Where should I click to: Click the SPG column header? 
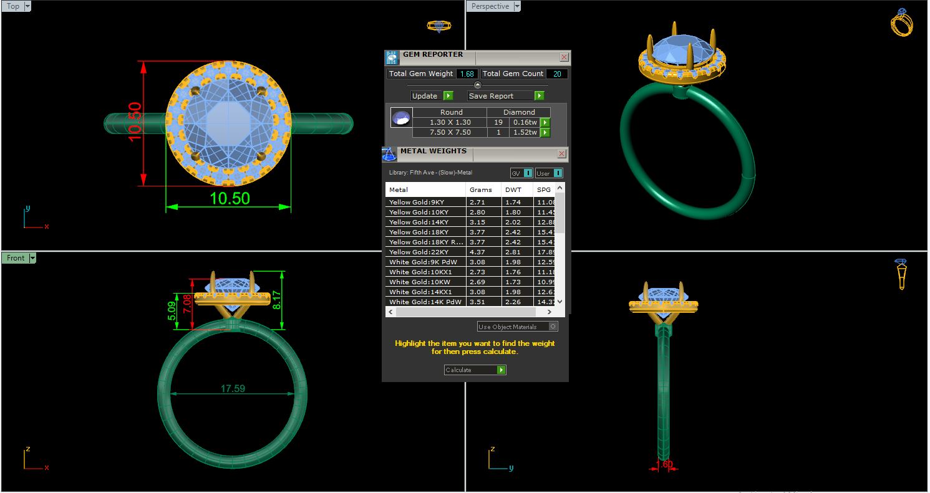click(x=545, y=189)
